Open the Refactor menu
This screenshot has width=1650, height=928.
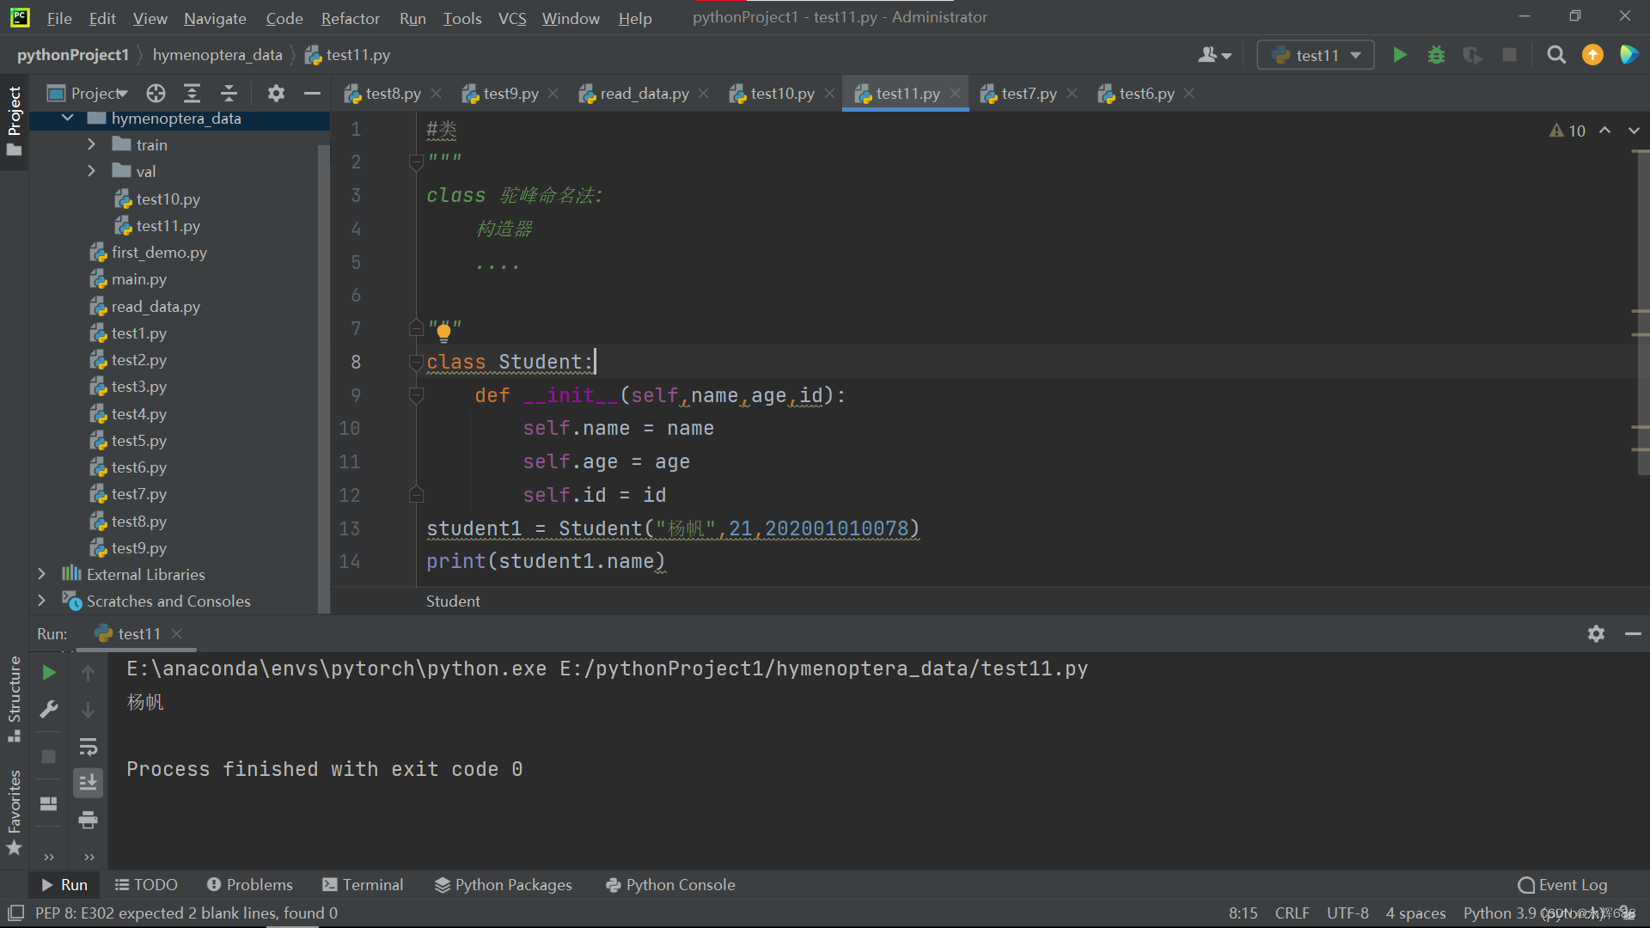(x=350, y=18)
